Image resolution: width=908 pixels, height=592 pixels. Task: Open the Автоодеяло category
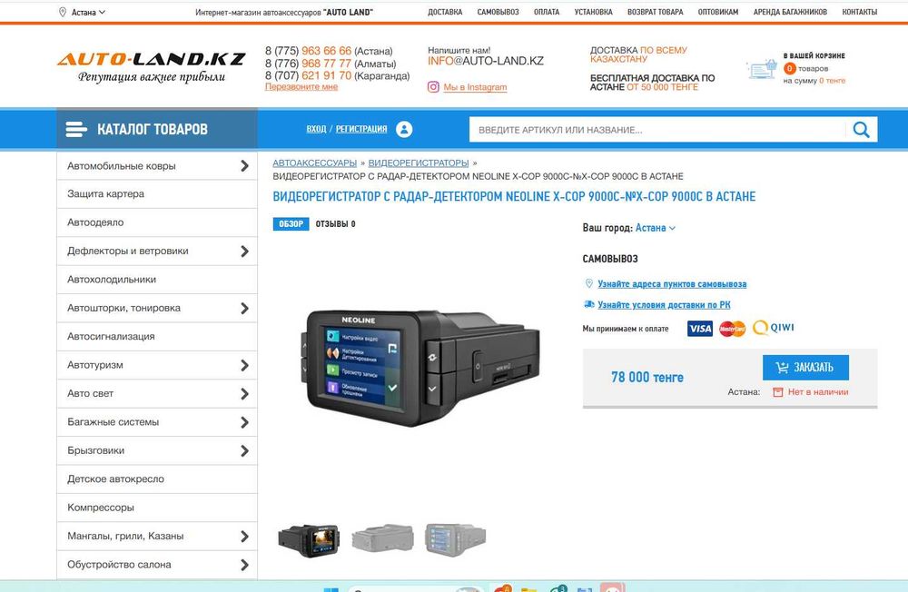(x=156, y=222)
